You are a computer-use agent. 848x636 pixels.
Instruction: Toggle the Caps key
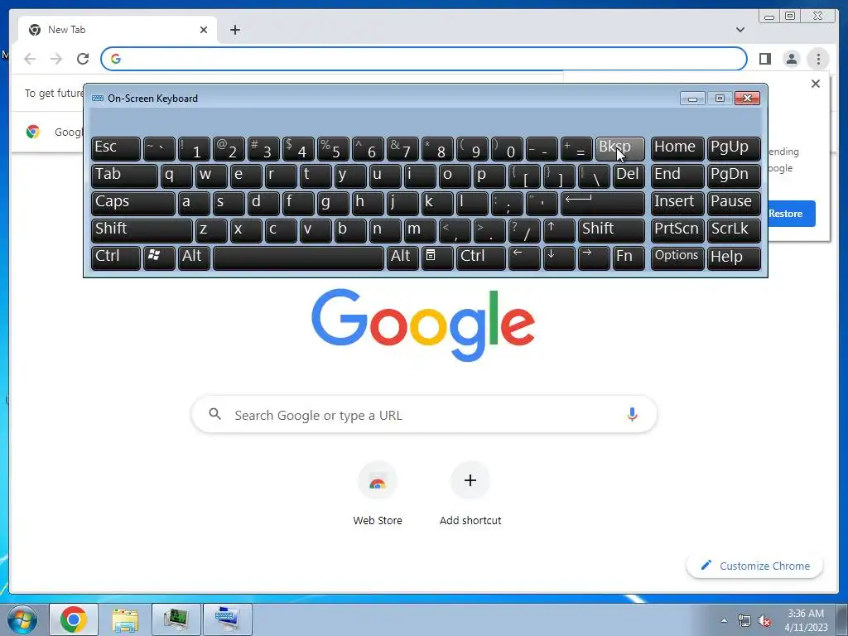pyautogui.click(x=133, y=204)
